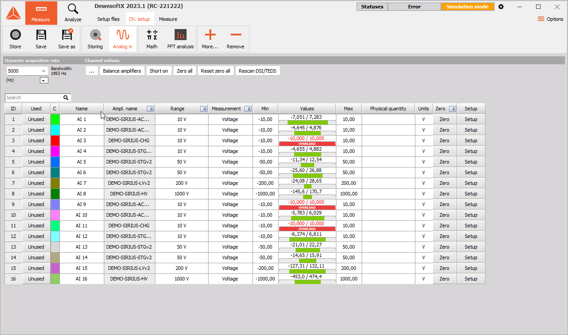
Task: Click Zero button for AI 11
Action: 445,226
